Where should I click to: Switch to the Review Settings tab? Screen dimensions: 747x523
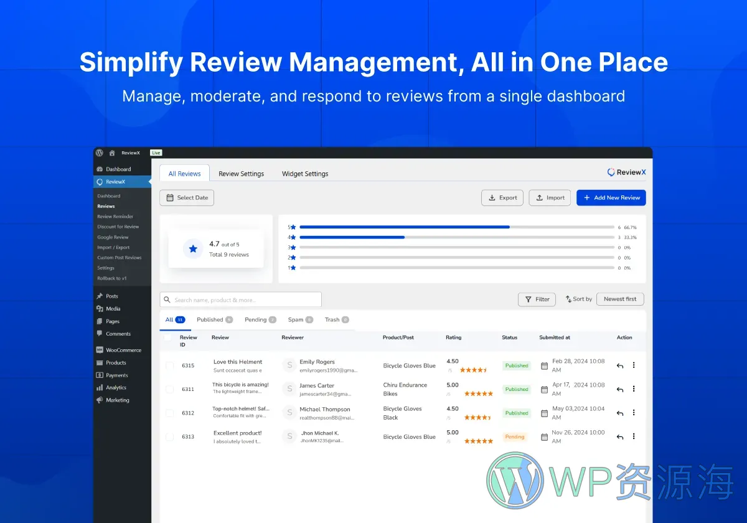click(x=242, y=174)
